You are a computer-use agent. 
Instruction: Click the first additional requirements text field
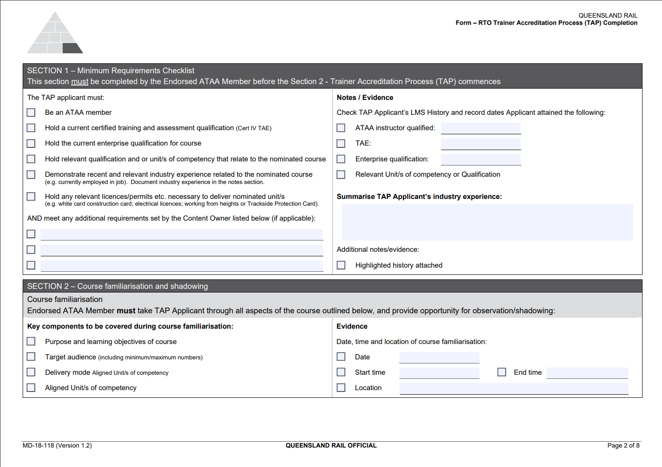pos(182,235)
